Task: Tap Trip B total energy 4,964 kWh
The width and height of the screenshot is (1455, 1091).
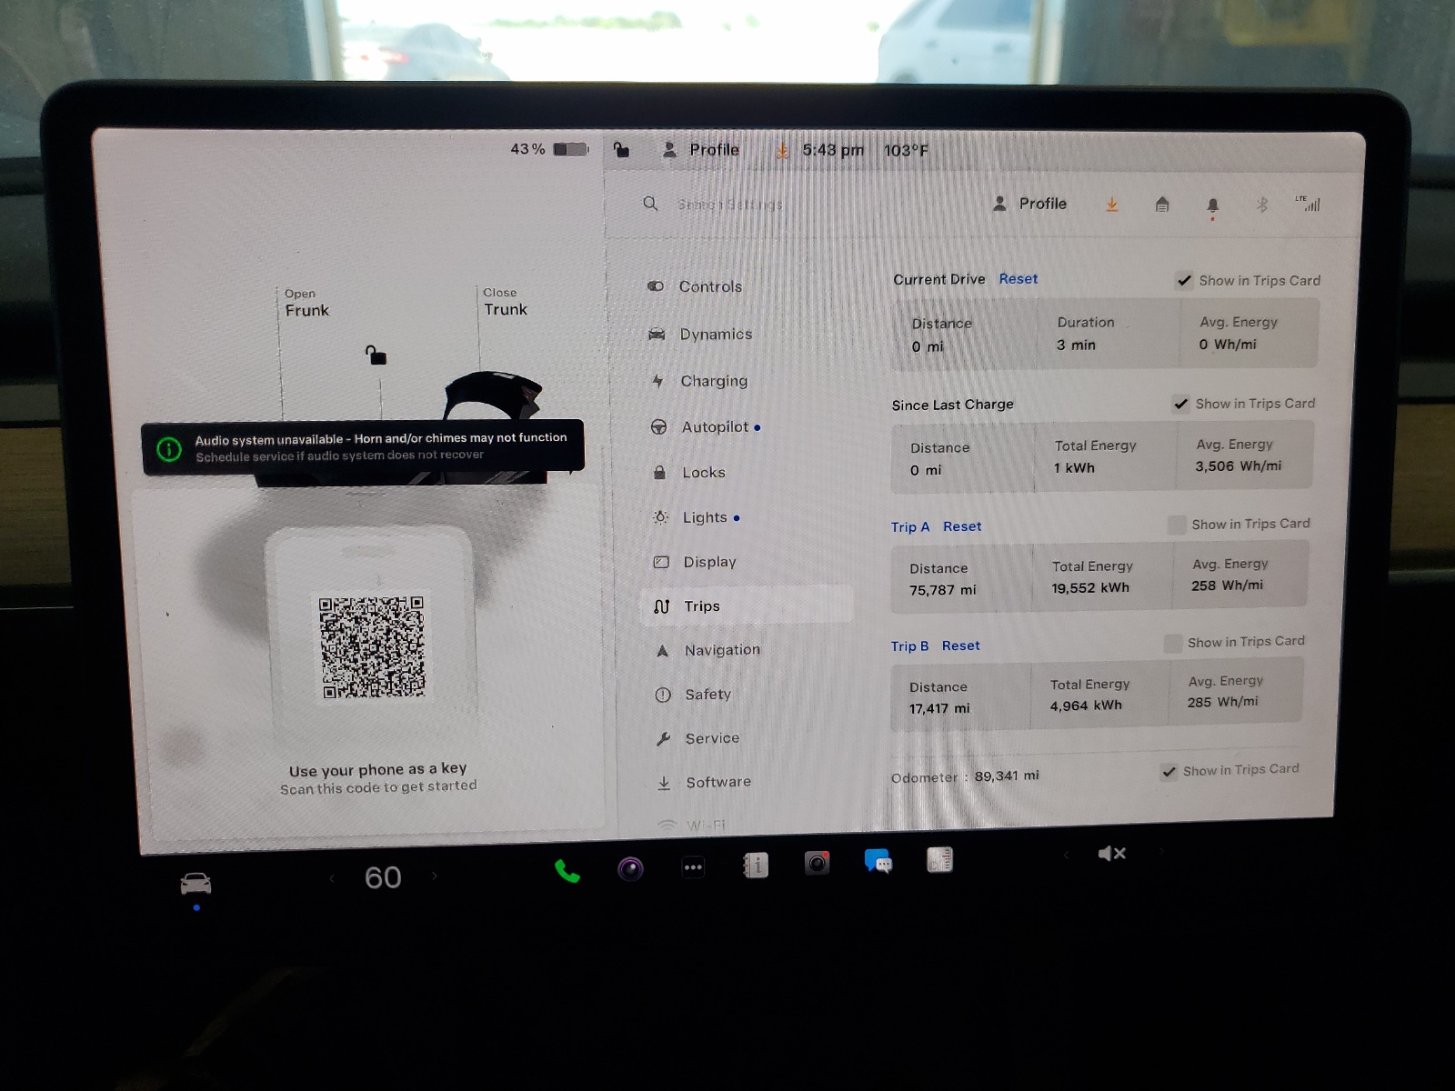Action: [1086, 706]
